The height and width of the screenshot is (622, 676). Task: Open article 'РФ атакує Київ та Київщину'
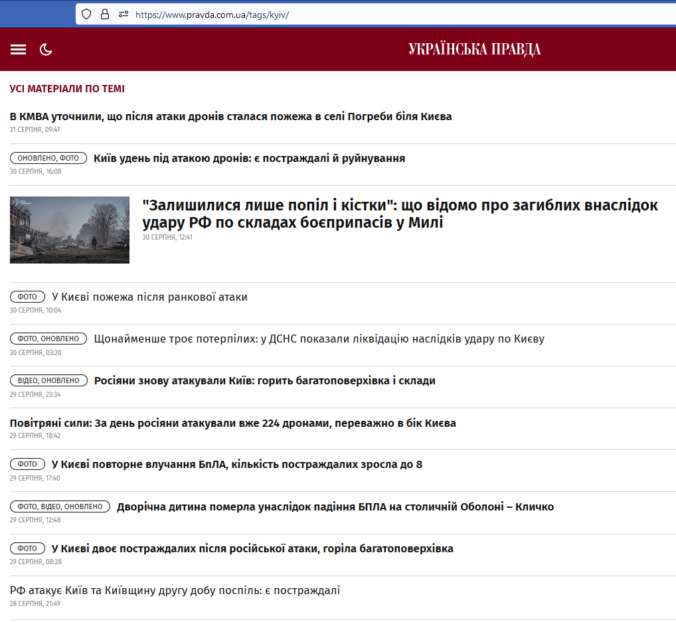pyautogui.click(x=175, y=590)
